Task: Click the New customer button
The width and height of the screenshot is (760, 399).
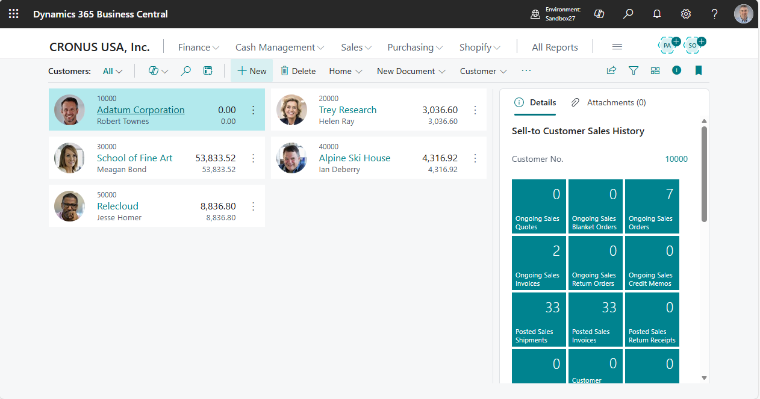Action: pos(252,71)
